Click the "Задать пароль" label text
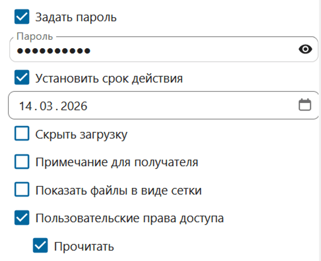This screenshot has width=321, height=261. tap(76, 18)
